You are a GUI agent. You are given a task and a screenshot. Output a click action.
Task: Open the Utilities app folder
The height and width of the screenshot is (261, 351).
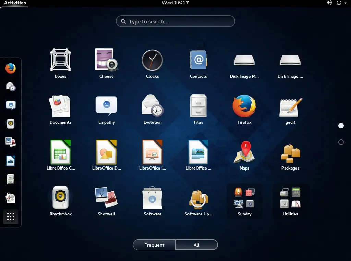coord(290,201)
